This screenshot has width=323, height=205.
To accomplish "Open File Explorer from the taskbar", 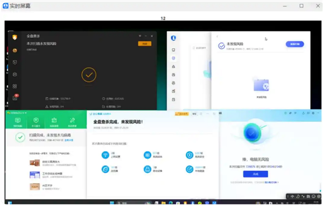I will [x=164, y=203].
